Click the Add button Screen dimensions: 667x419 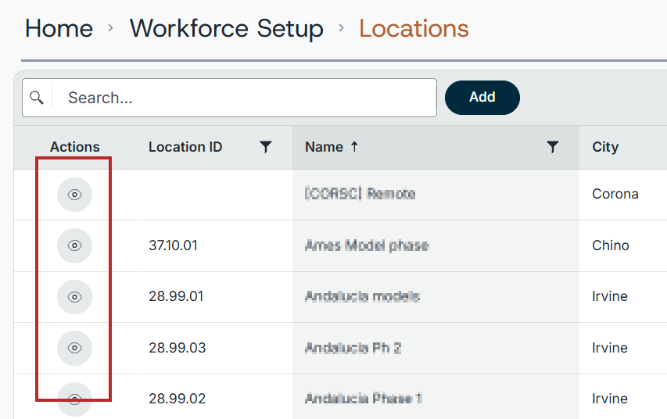coord(482,98)
